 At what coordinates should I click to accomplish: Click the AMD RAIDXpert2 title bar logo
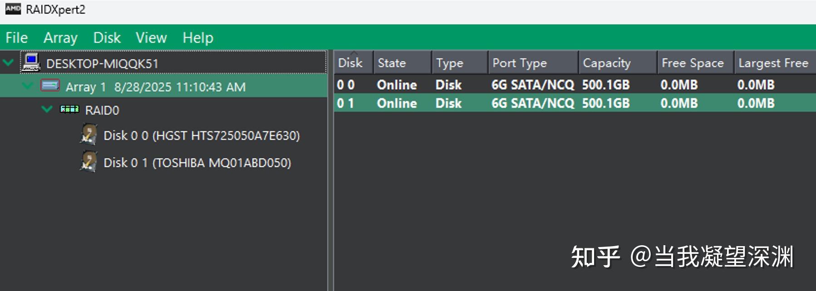tap(13, 9)
